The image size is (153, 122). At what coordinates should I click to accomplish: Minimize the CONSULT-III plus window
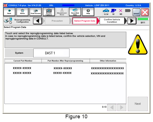pos(136,12)
